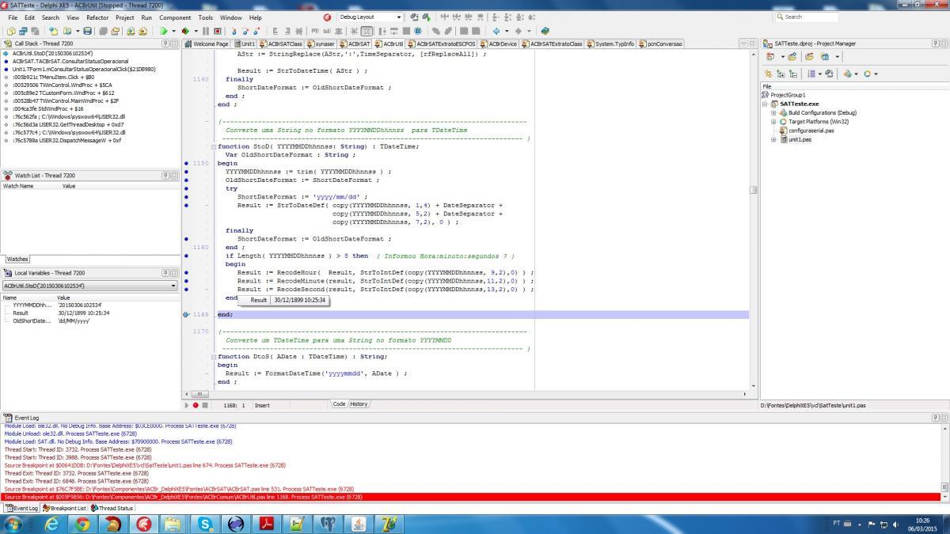Screen dimensions: 950x534
Task: Open the Refactor menu
Action: click(x=97, y=17)
